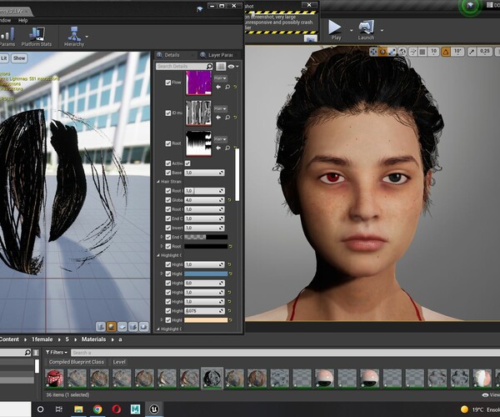Toggle the ID map parameter override checkbox
Image resolution: width=500 pixels, height=417 pixels.
pos(168,113)
